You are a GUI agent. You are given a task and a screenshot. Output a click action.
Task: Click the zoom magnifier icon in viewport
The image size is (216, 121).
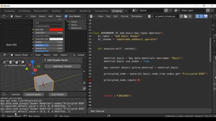(23, 62)
